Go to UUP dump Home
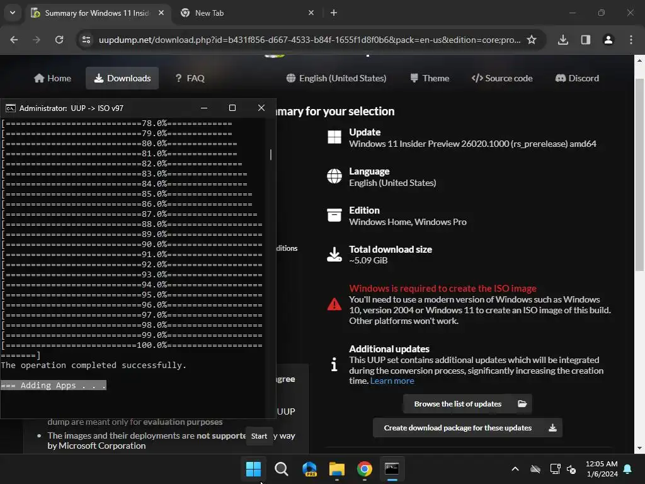The height and width of the screenshot is (484, 645). click(53, 78)
